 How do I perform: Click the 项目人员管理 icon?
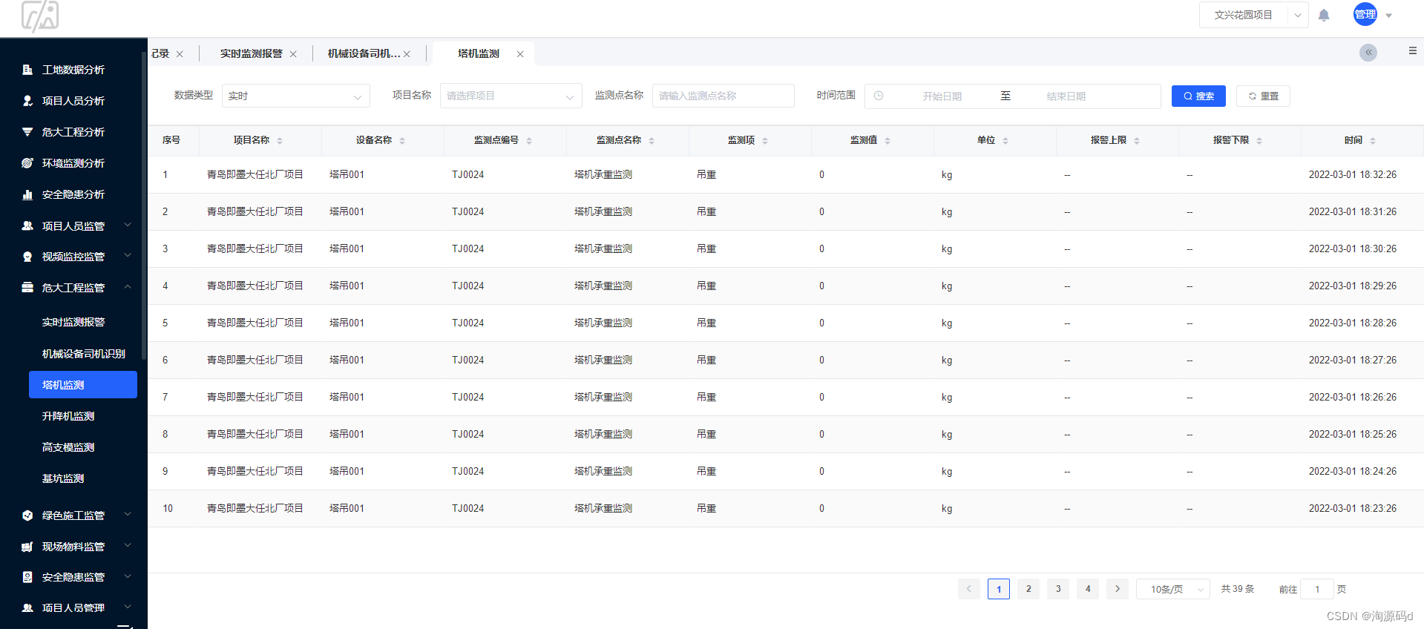point(27,607)
